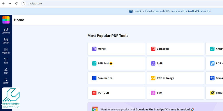Open the Compress tool in the sidebar
223x111 pixels.
coord(6,31)
